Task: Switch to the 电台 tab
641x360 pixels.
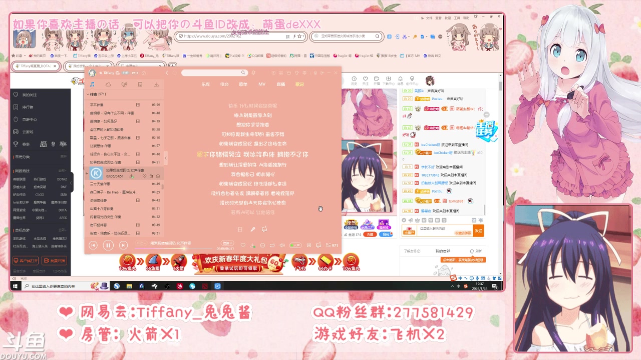Action: click(224, 84)
